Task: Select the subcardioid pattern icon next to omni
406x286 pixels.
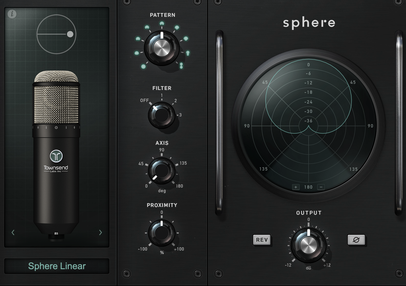Action: point(137,53)
